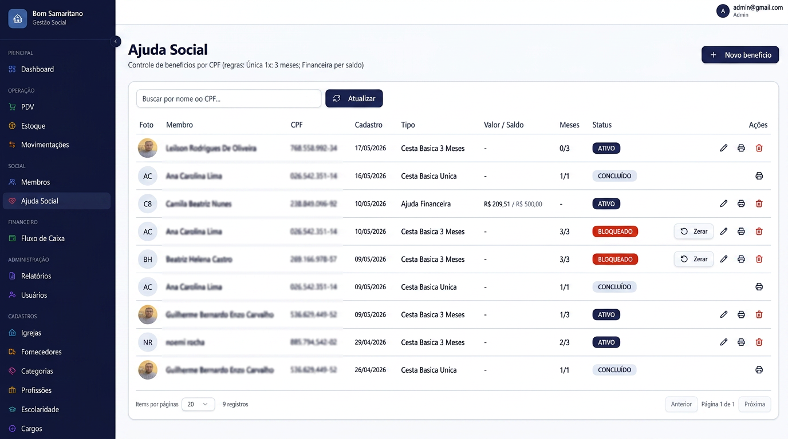The height and width of the screenshot is (439, 788).
Task: Open the admin account menu
Action: tap(750, 11)
